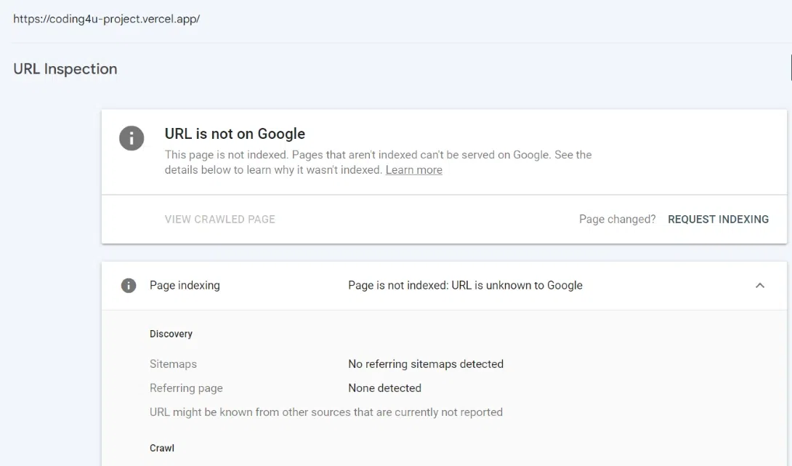Click the info icon beside "URL is not on Google"

click(132, 138)
